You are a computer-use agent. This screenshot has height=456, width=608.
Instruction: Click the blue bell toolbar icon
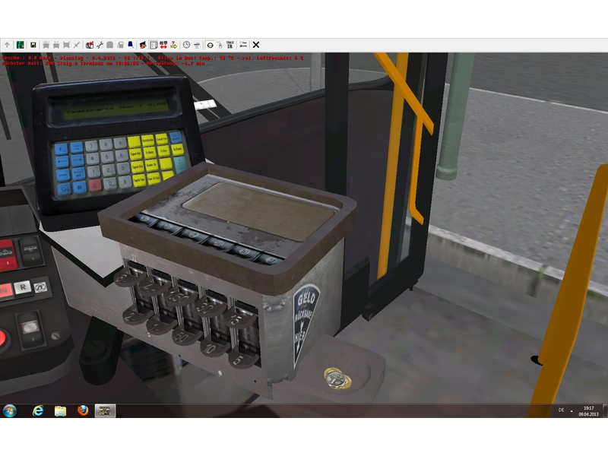point(131,45)
